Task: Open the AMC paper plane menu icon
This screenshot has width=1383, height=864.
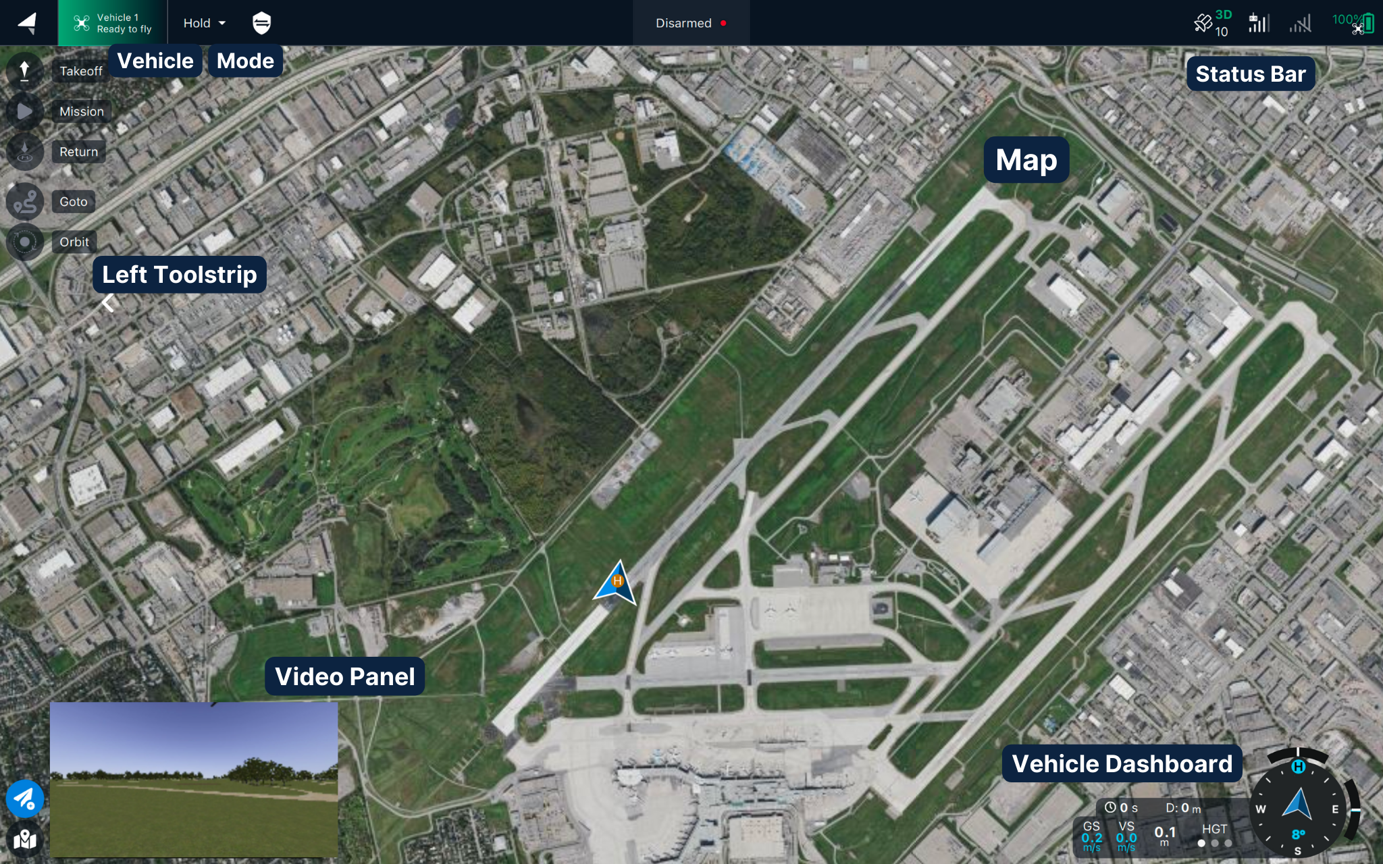Action: coord(28,23)
